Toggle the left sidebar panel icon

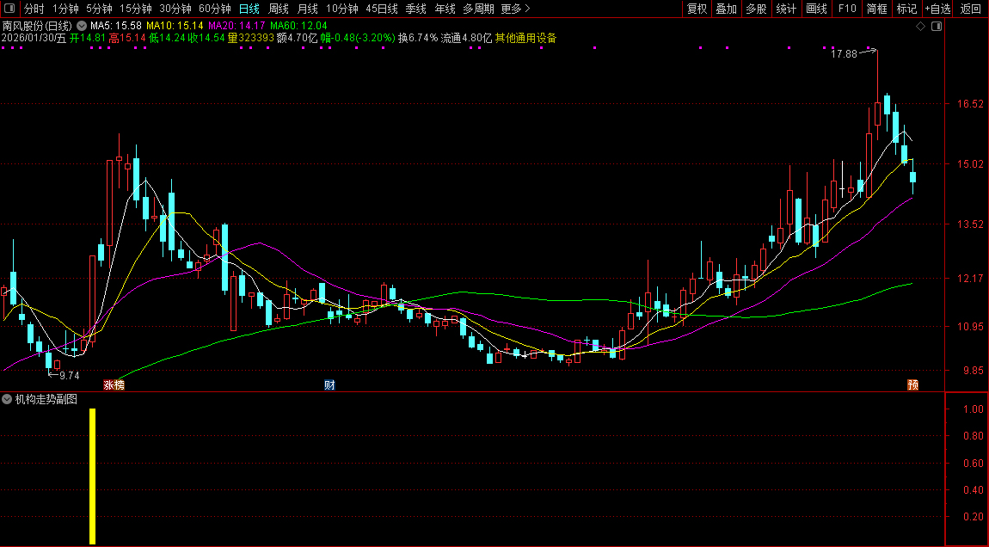click(9, 9)
